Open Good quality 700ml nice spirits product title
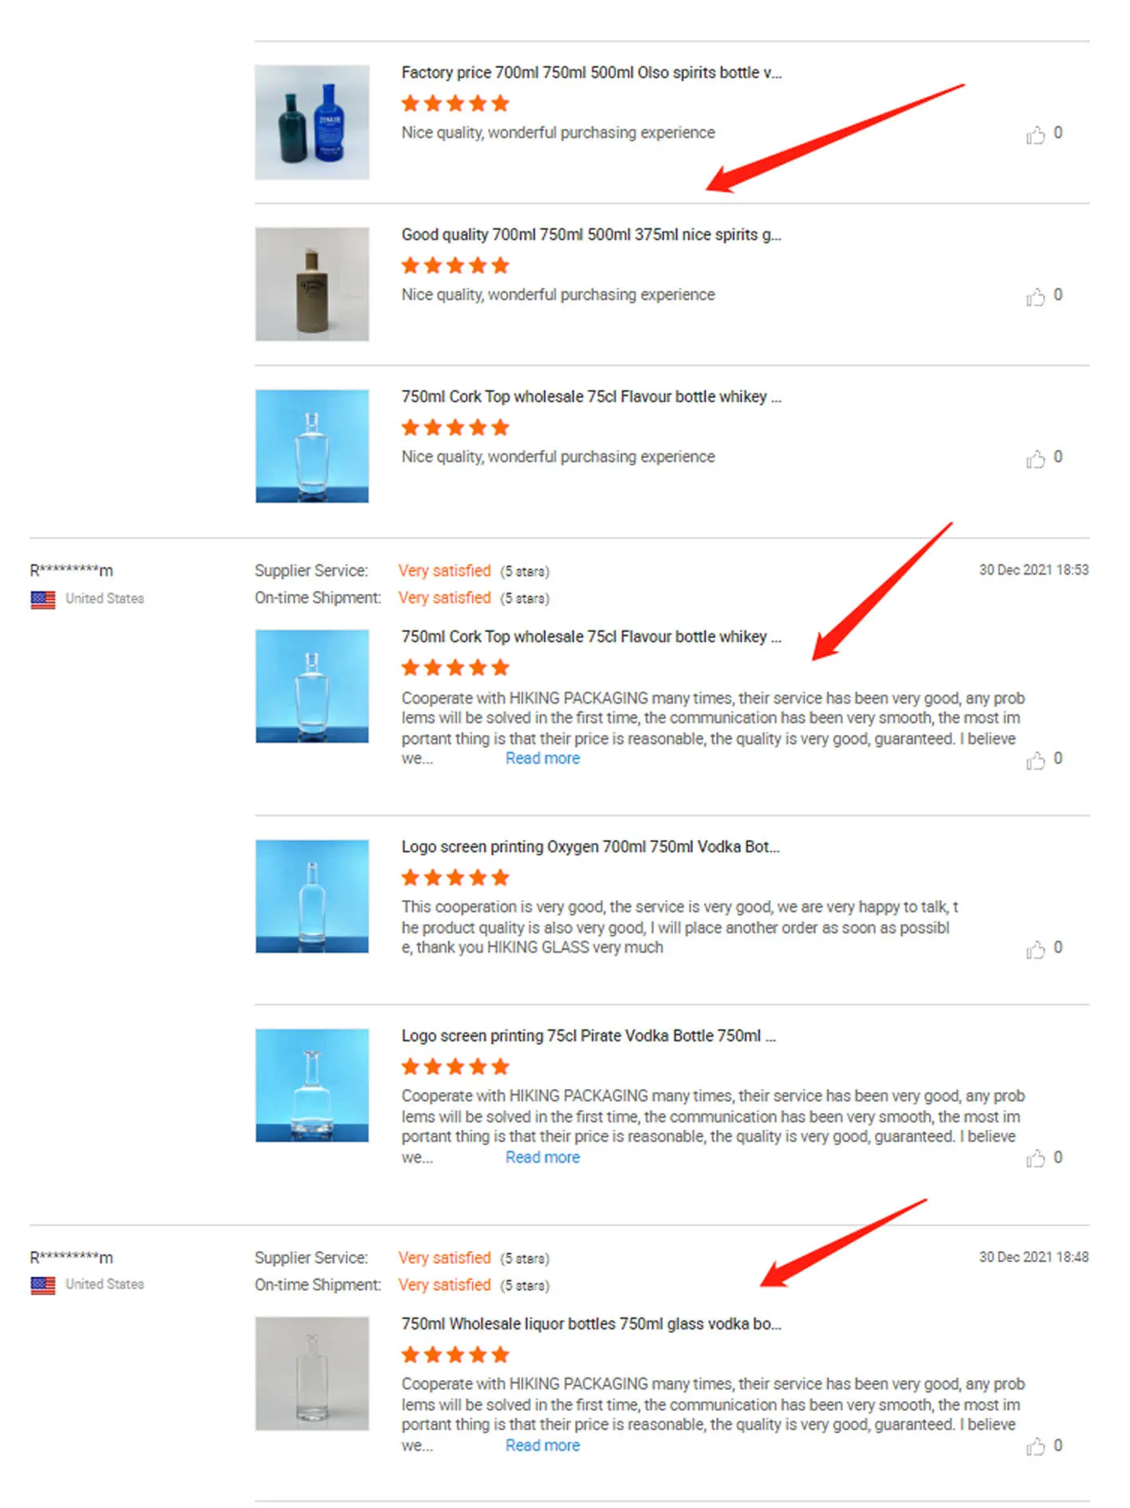Image resolution: width=1130 pixels, height=1508 pixels. [592, 235]
